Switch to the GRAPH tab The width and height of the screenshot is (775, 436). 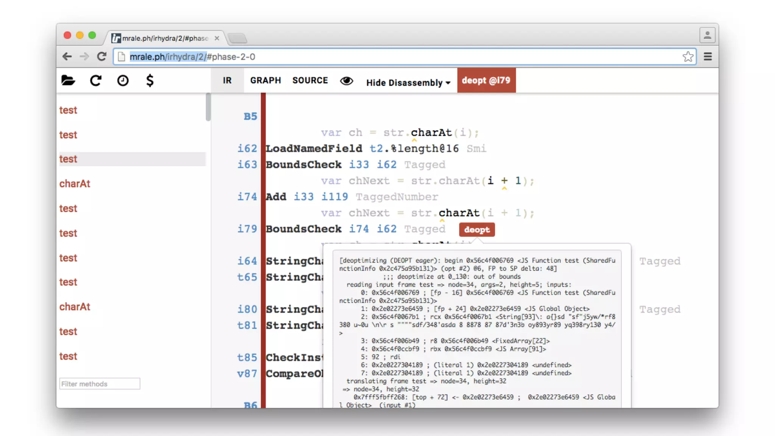265,80
